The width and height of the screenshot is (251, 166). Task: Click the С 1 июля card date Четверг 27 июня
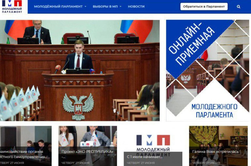pos(141,163)
